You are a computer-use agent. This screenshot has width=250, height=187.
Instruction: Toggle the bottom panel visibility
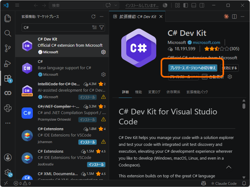(194, 5)
